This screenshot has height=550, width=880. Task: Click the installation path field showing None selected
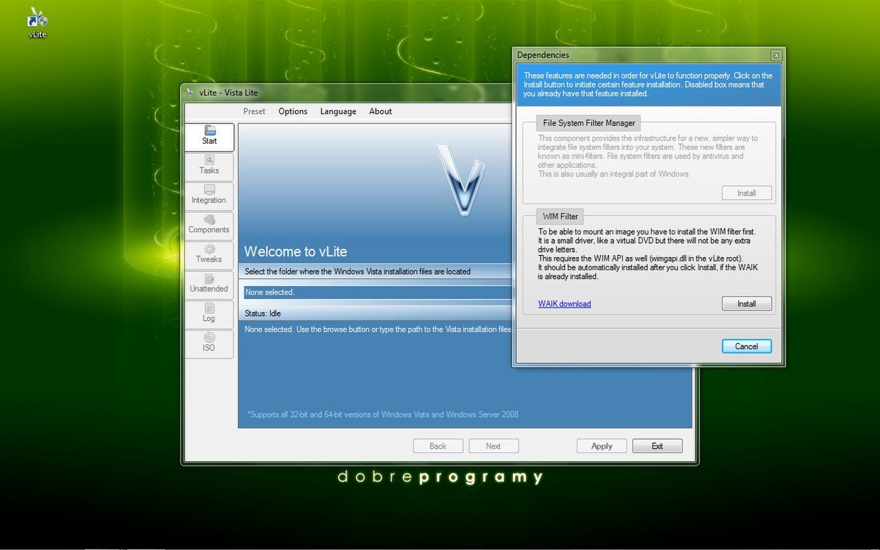(378, 292)
